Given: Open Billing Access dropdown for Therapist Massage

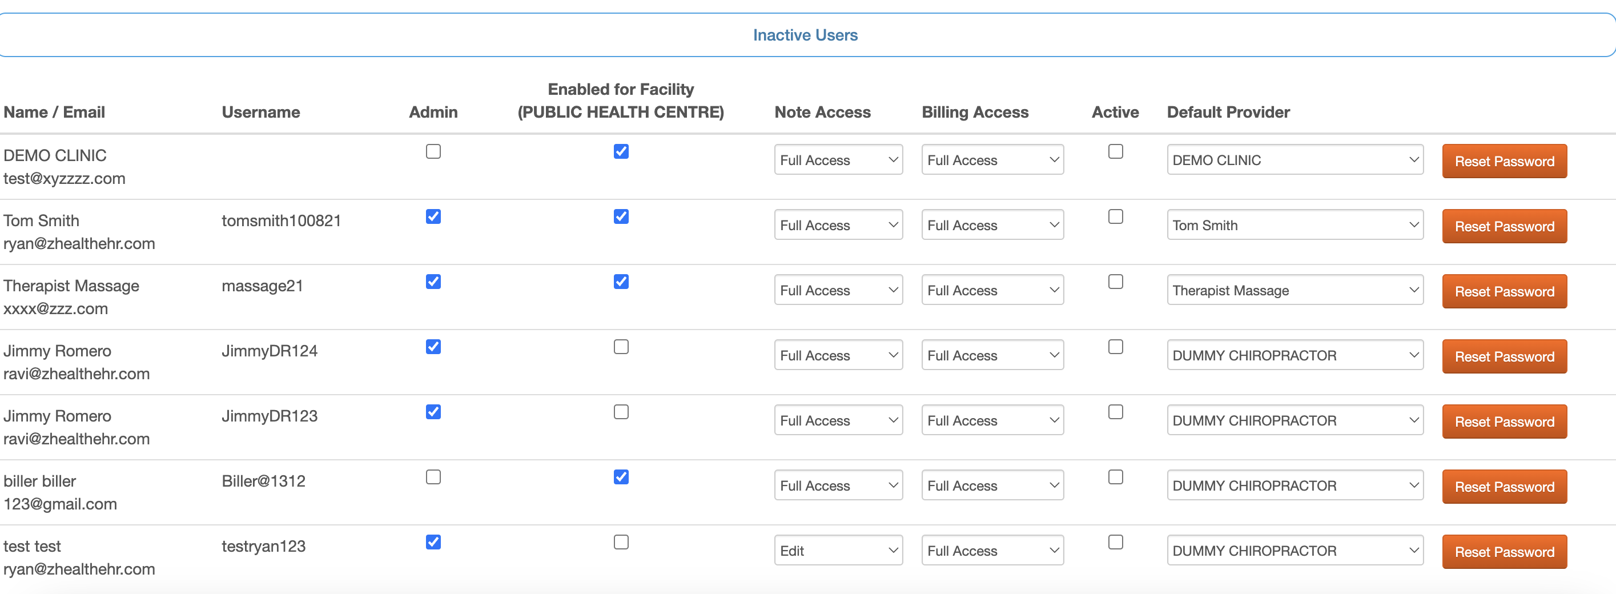Looking at the screenshot, I should pos(992,290).
